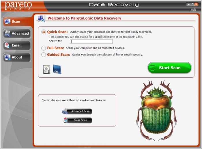Image resolution: width=202 pixels, height=149 pixels.
Task: Click the computer icon beside Welcome heading
Action: pyautogui.click(x=41, y=19)
